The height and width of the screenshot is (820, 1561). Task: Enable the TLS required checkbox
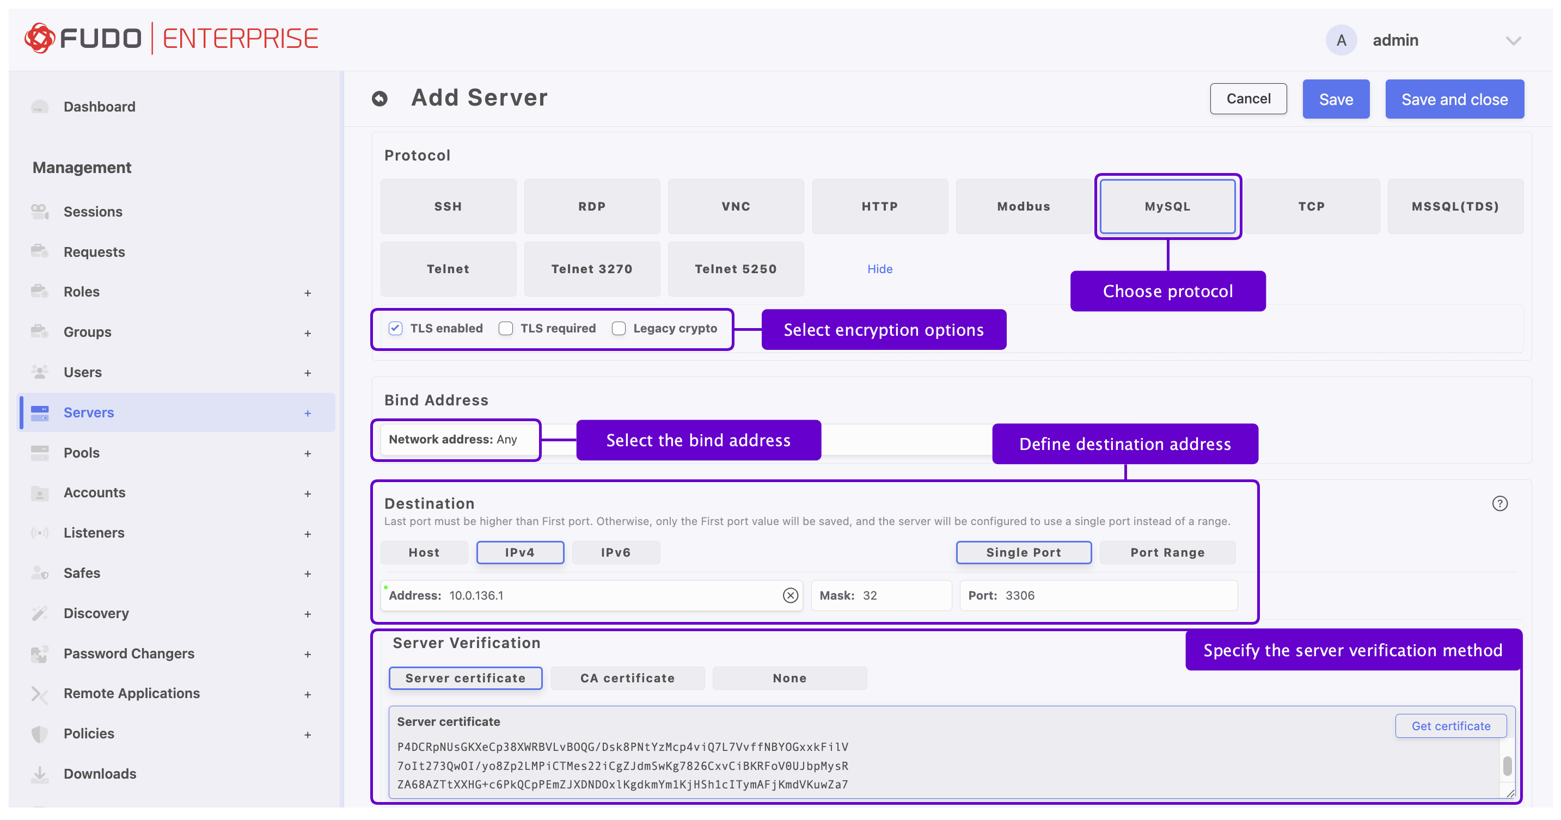click(505, 328)
